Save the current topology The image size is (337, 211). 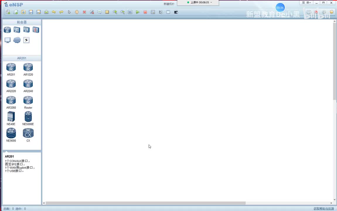click(x=31, y=12)
